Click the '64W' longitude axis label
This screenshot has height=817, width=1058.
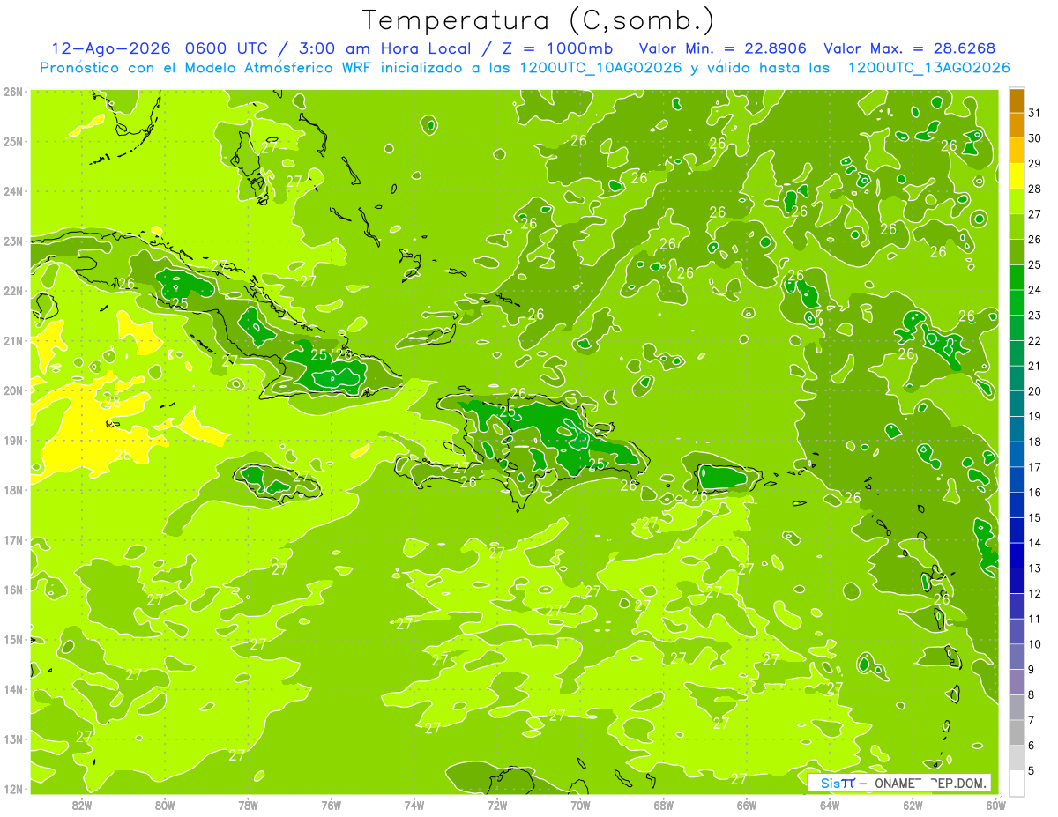pos(830,805)
